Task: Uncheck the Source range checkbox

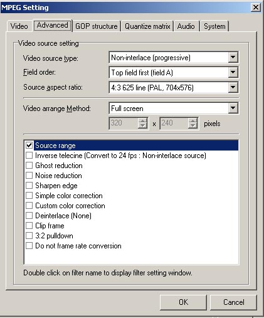Action: tap(29, 146)
